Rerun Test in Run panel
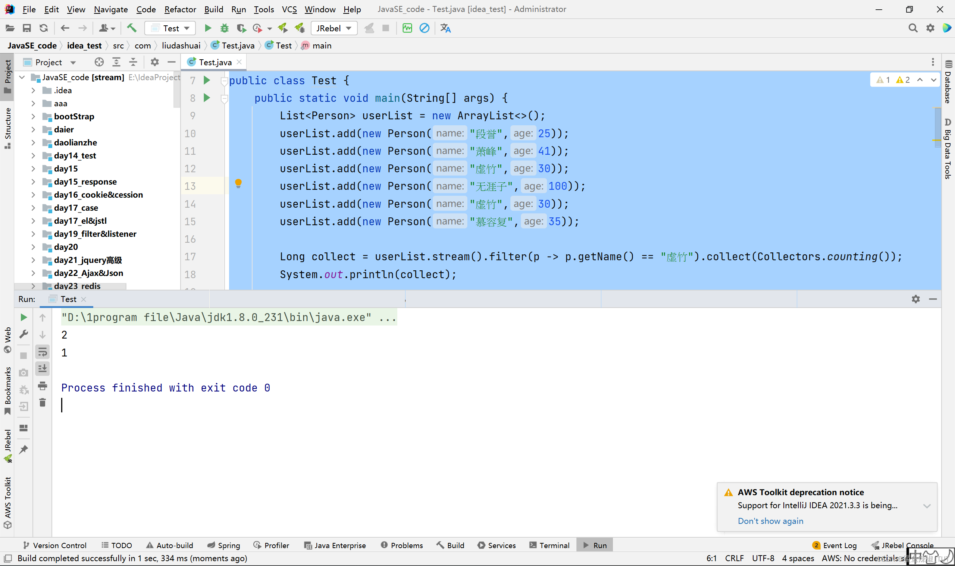955x566 pixels. pyautogui.click(x=24, y=317)
